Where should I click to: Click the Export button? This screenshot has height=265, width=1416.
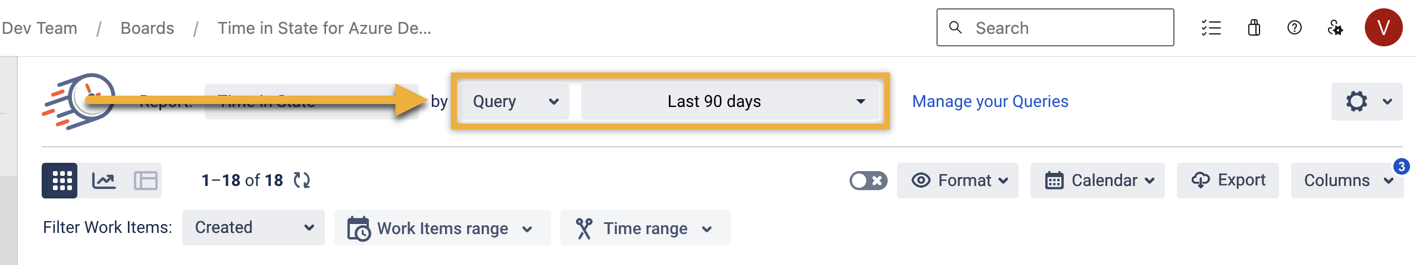click(x=1228, y=181)
